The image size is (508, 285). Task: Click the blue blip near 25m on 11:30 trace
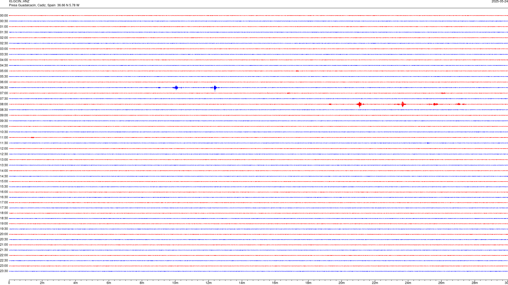(x=428, y=143)
